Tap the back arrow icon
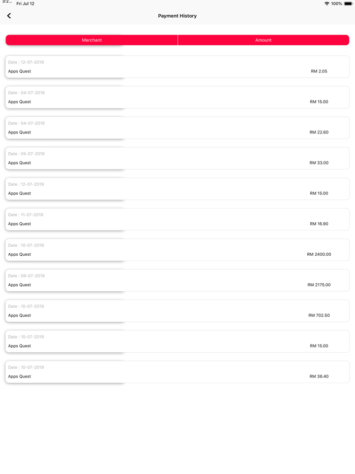The height and width of the screenshot is (474, 355). click(x=9, y=16)
